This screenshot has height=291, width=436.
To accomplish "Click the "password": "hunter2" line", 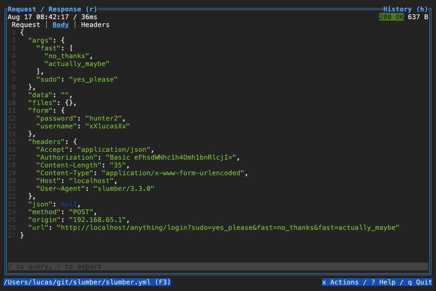I will 81,118.
